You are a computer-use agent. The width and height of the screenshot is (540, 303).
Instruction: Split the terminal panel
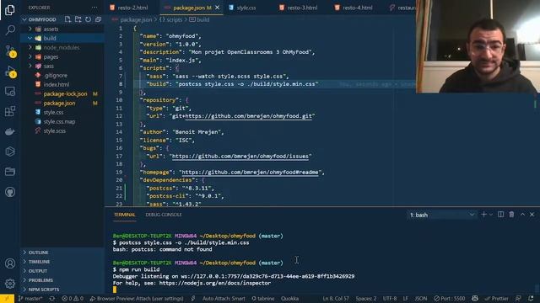[500, 215]
